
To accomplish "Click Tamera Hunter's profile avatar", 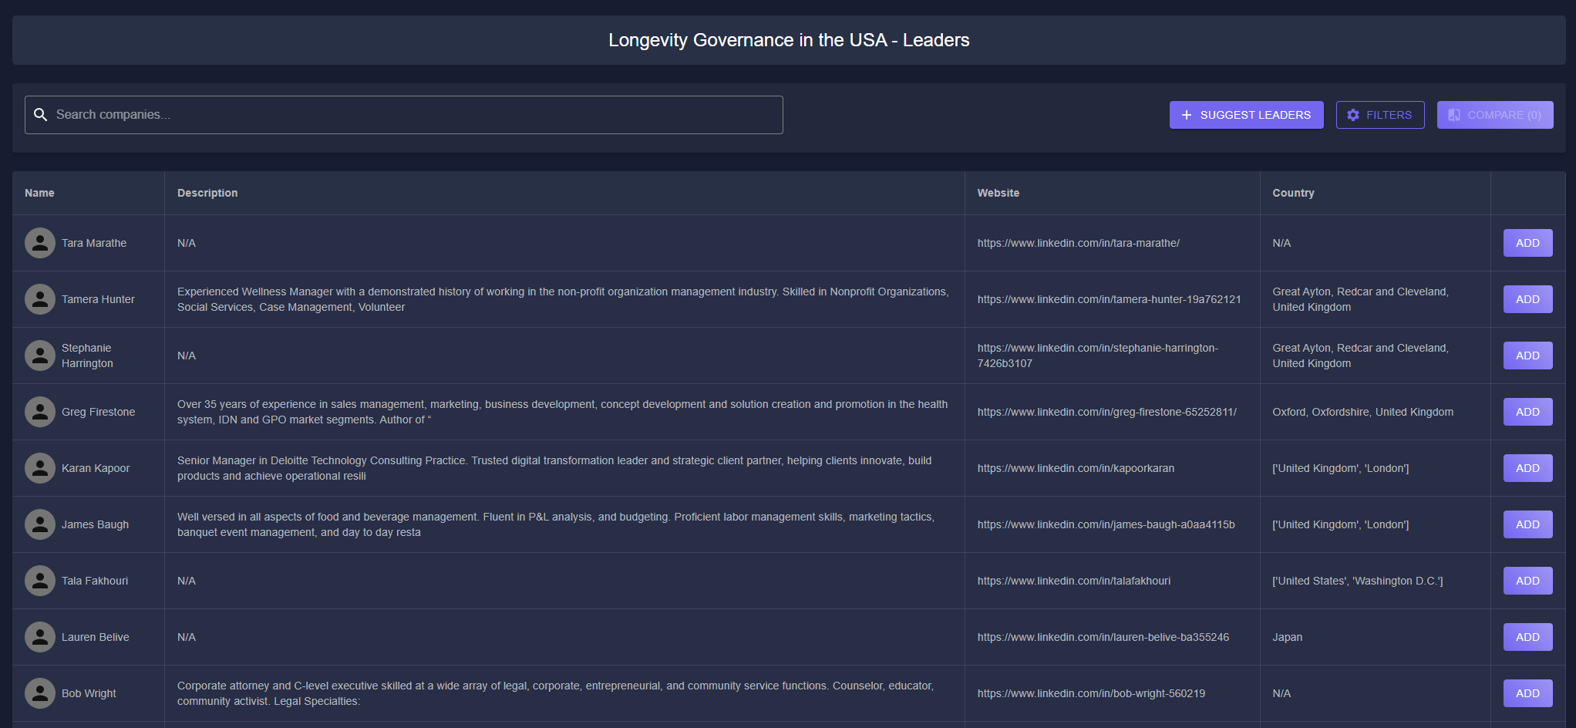I will 40,299.
